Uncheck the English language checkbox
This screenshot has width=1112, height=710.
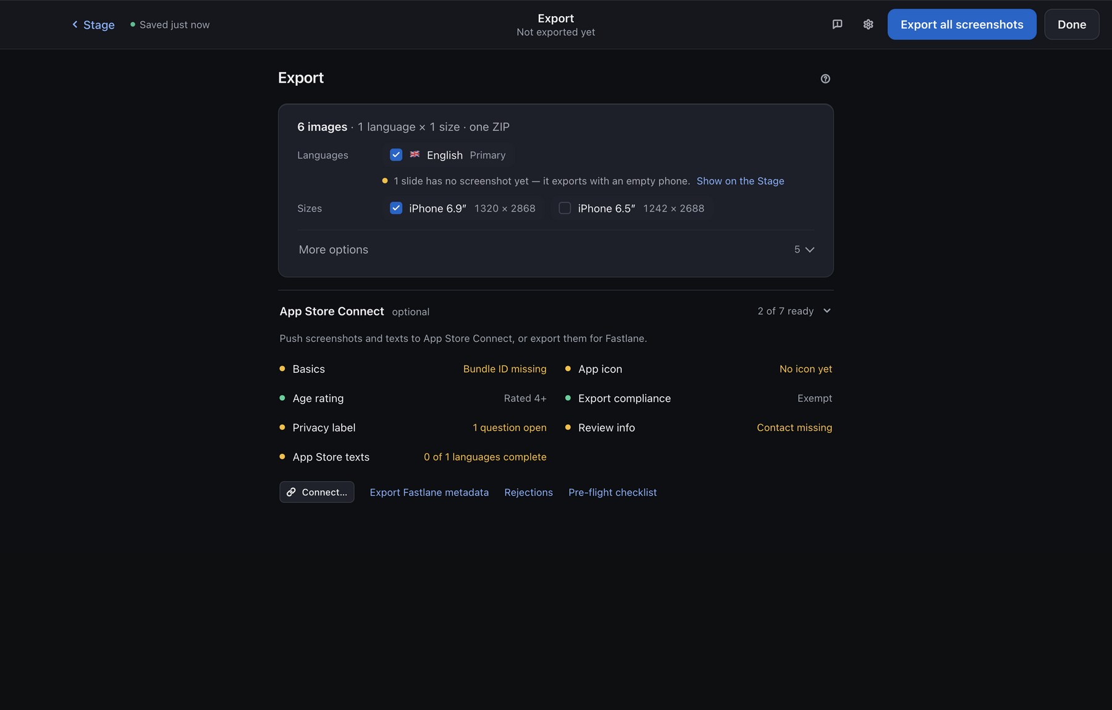coord(396,154)
